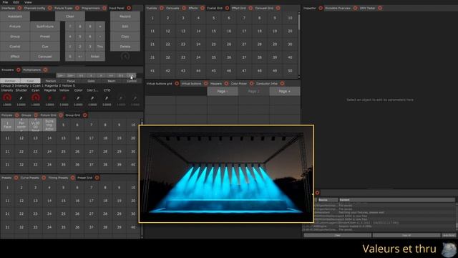Switch to the Color Picker tab

(x=239, y=84)
